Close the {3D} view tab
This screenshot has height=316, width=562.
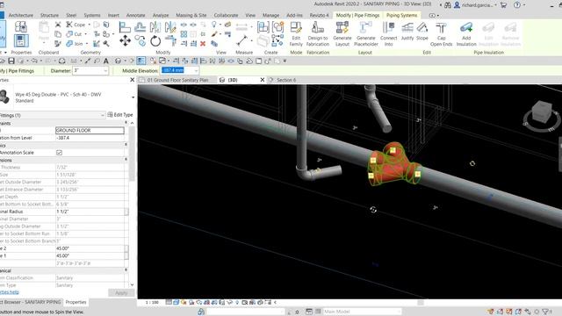pos(262,80)
